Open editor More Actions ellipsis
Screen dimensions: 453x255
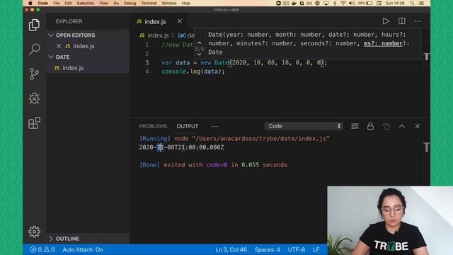tap(417, 21)
